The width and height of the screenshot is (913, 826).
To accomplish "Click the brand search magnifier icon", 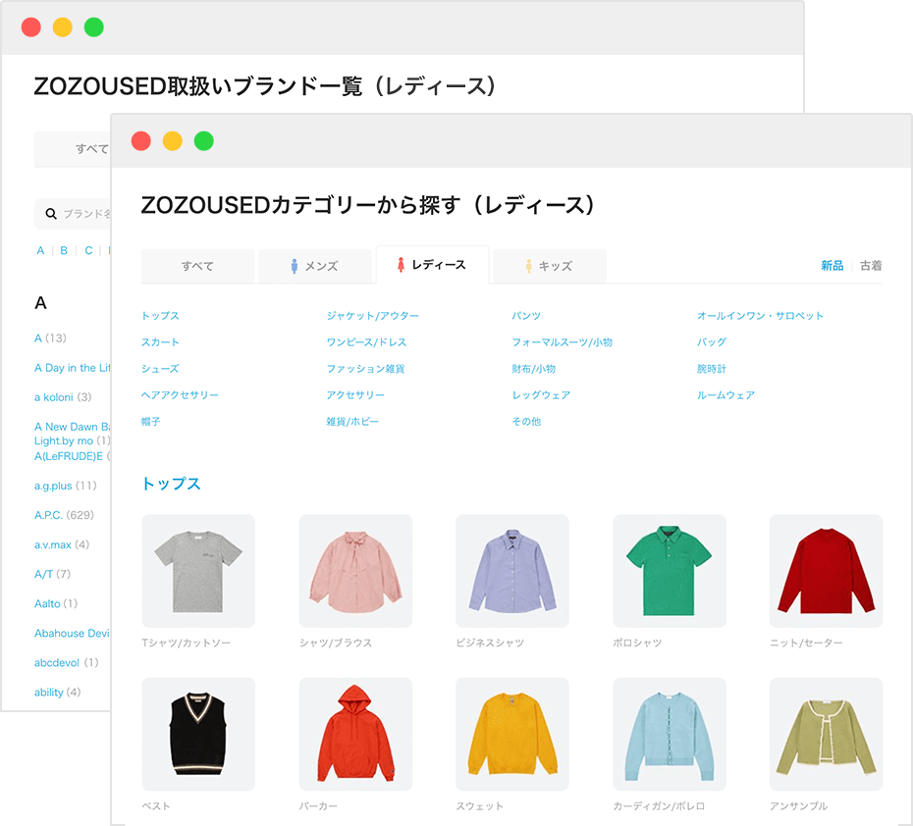I will 51,214.
